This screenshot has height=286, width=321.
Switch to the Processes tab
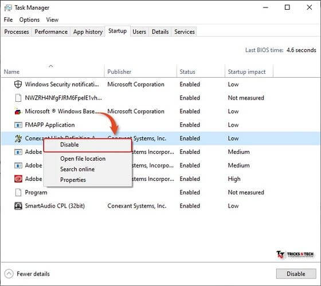[17, 32]
